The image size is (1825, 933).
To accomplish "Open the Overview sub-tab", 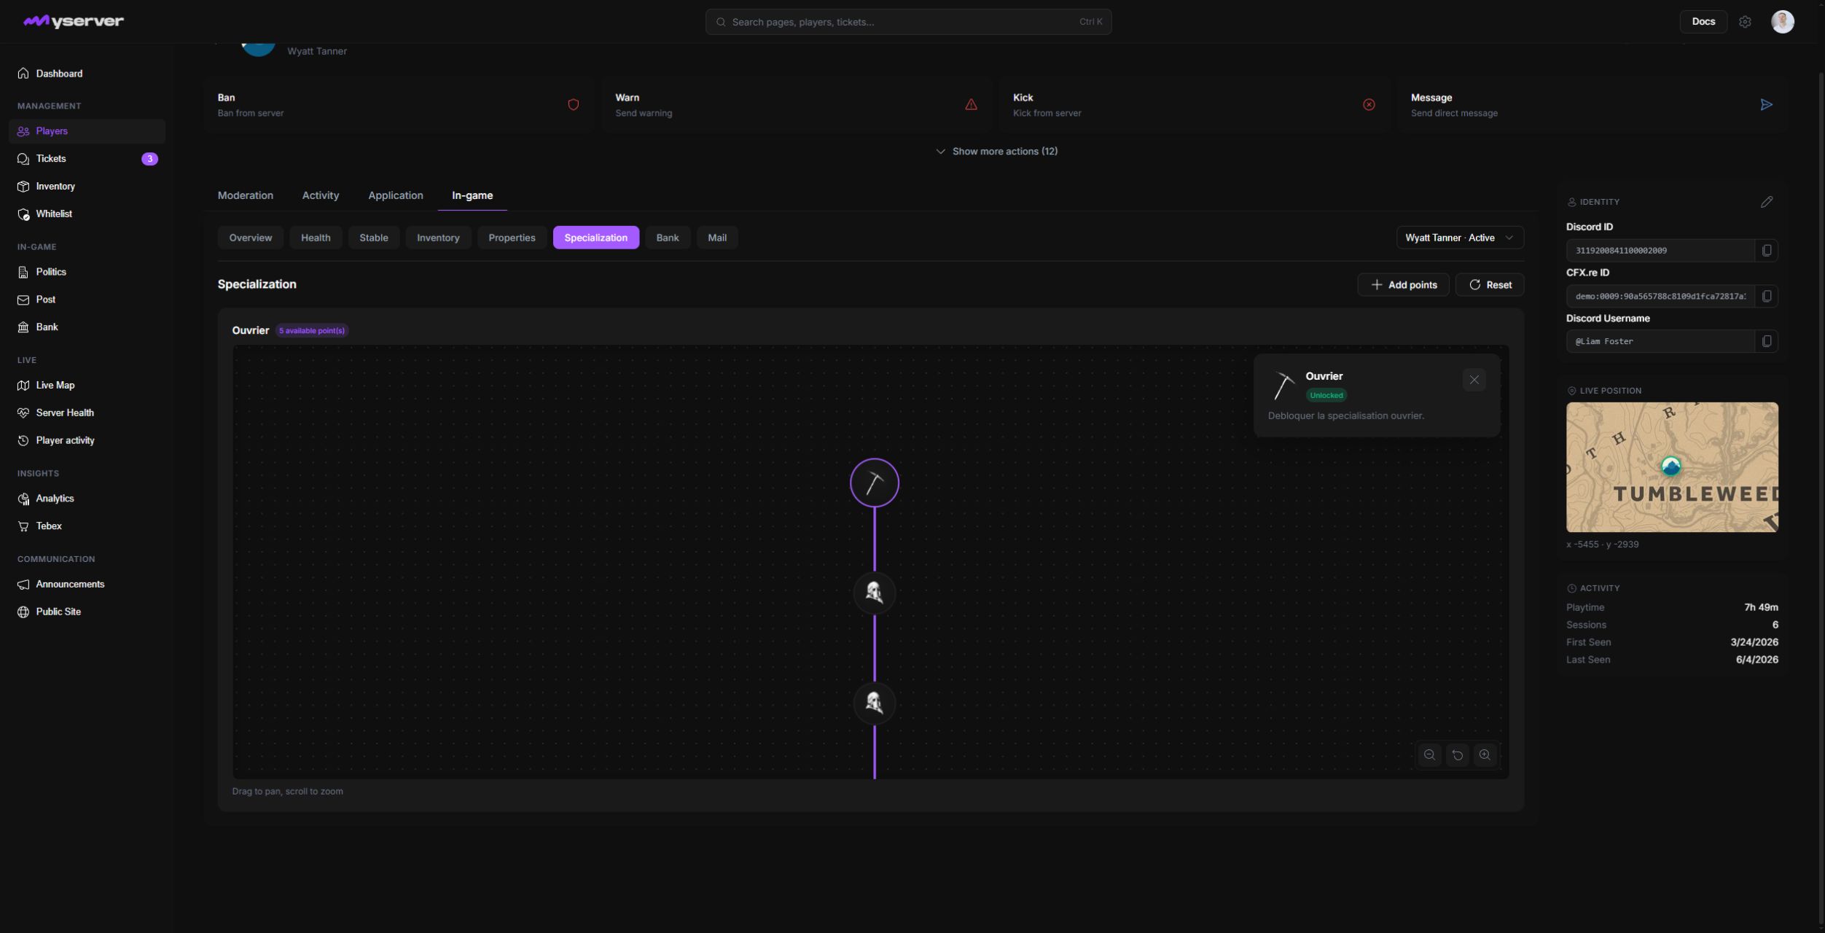I will click(251, 238).
